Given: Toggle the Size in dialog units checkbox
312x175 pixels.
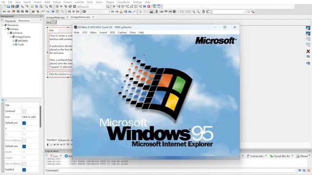Looking at the screenshot, I should pos(24,164).
